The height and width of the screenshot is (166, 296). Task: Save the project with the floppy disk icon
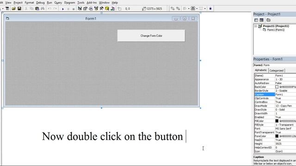click(x=19, y=9)
